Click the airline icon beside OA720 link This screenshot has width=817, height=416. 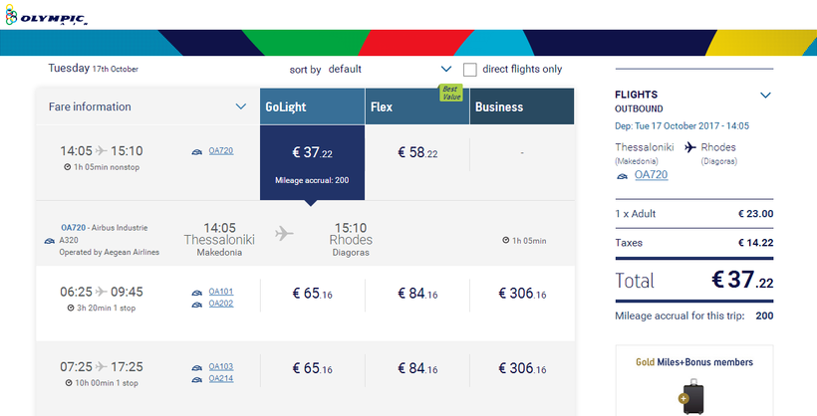pos(196,151)
